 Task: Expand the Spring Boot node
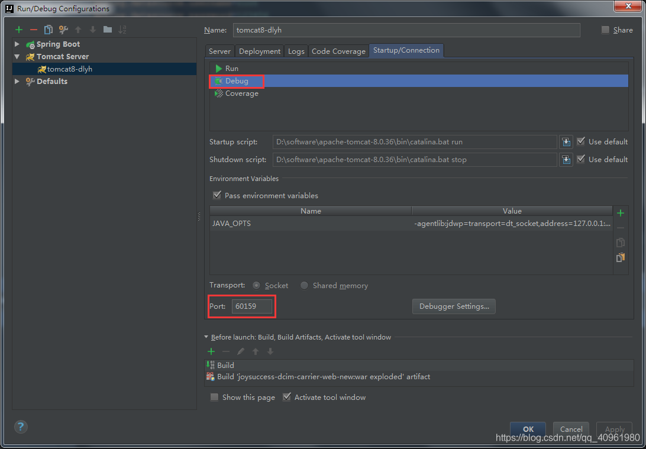[17, 44]
